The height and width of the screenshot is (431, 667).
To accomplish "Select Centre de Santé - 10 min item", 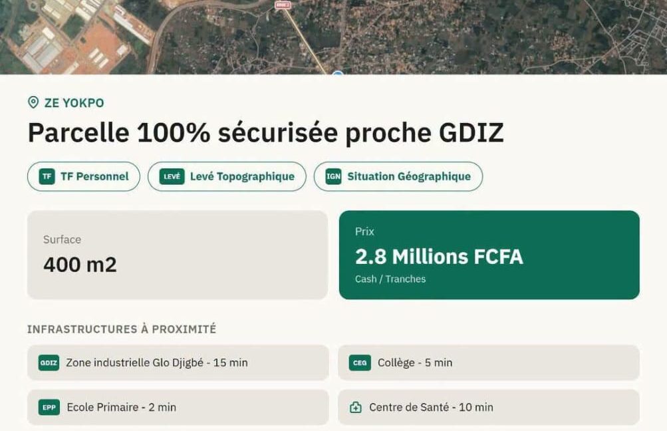I will [489, 408].
